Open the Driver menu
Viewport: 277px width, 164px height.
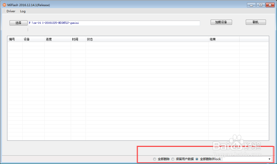pos(11,11)
